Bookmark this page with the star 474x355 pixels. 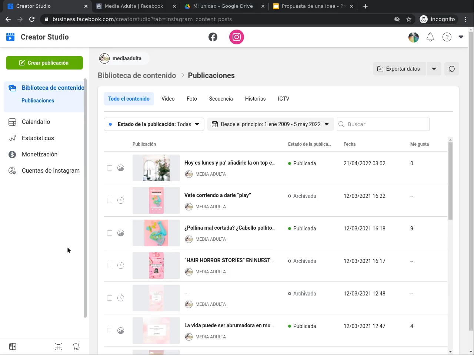[x=409, y=19]
